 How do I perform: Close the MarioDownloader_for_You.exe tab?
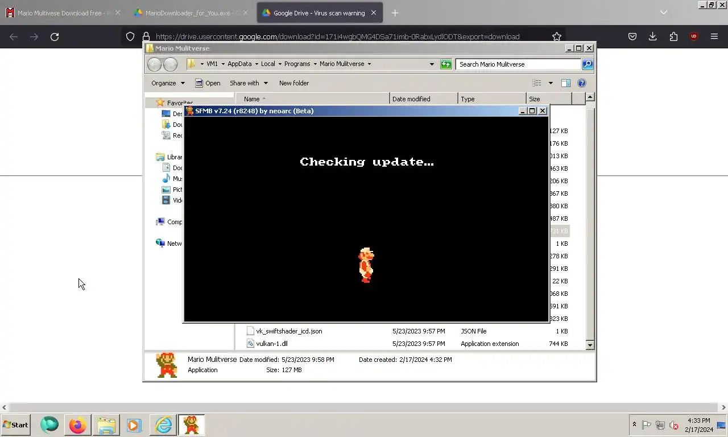[246, 13]
